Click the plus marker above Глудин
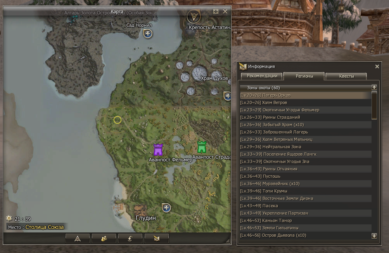Image resolution: width=389 pixels, height=253 pixels. coord(166,208)
